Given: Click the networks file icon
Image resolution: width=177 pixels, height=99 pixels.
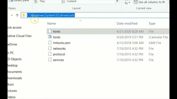Looking at the screenshot, I should coord(50,48).
